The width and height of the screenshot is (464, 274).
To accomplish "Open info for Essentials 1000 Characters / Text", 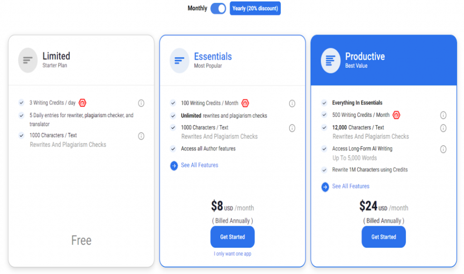I will click(x=292, y=128).
